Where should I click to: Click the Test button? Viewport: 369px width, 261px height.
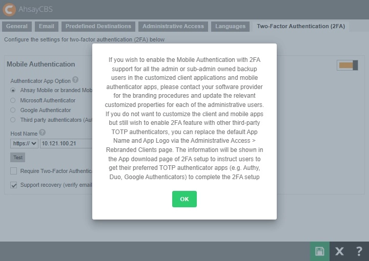(x=17, y=158)
